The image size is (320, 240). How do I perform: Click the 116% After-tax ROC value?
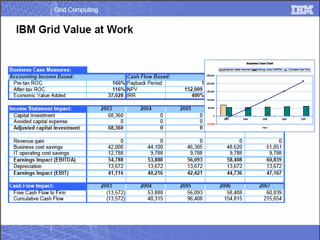click(x=118, y=89)
